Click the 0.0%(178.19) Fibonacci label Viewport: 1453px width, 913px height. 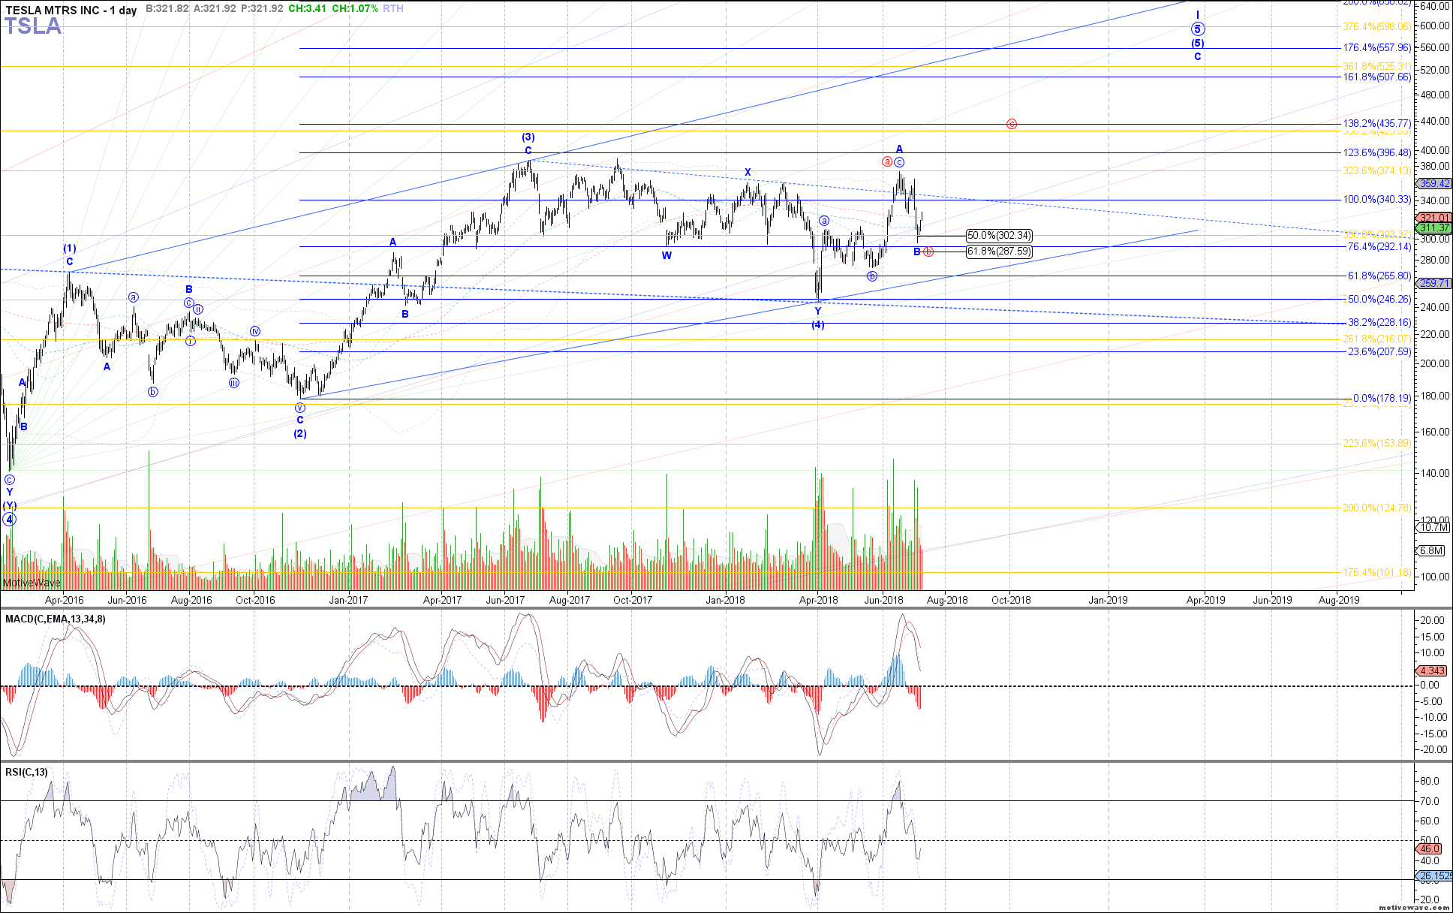point(1382,399)
